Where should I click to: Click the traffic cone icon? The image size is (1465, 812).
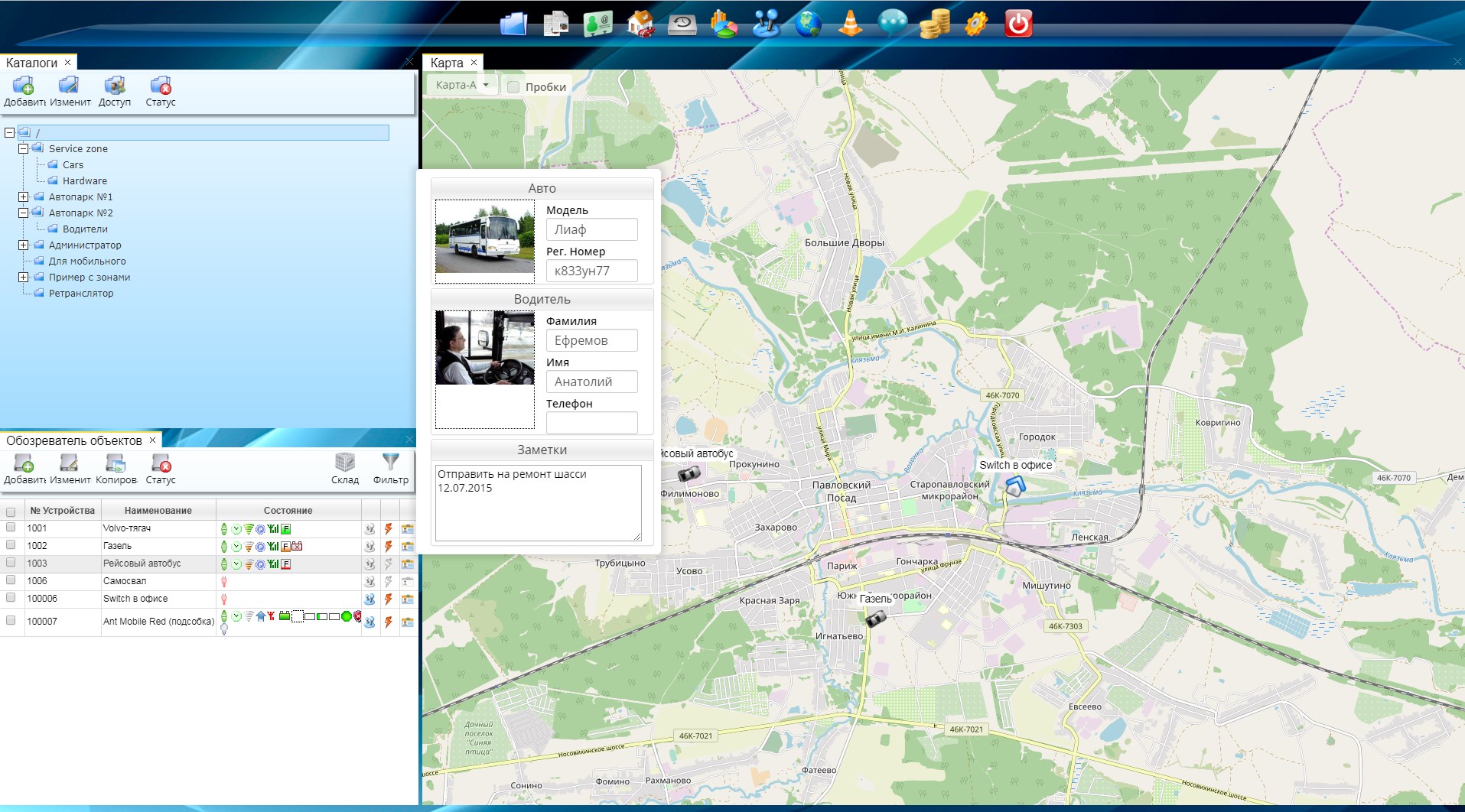[x=850, y=24]
